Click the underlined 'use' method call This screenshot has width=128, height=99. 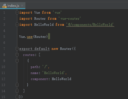tap(30, 37)
